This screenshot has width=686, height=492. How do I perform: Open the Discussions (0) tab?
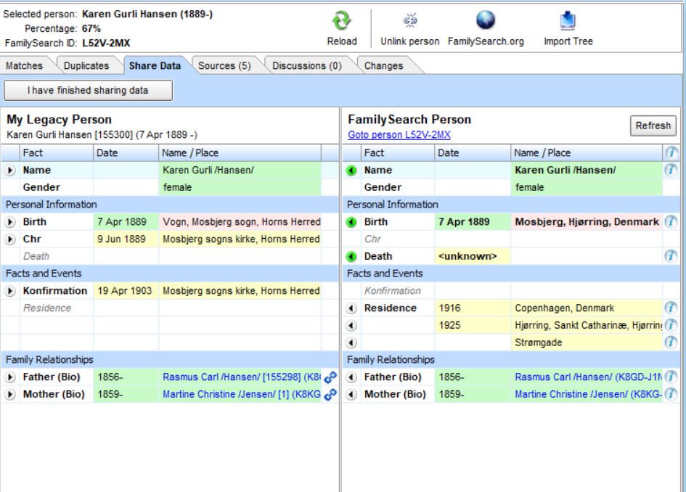coord(306,65)
